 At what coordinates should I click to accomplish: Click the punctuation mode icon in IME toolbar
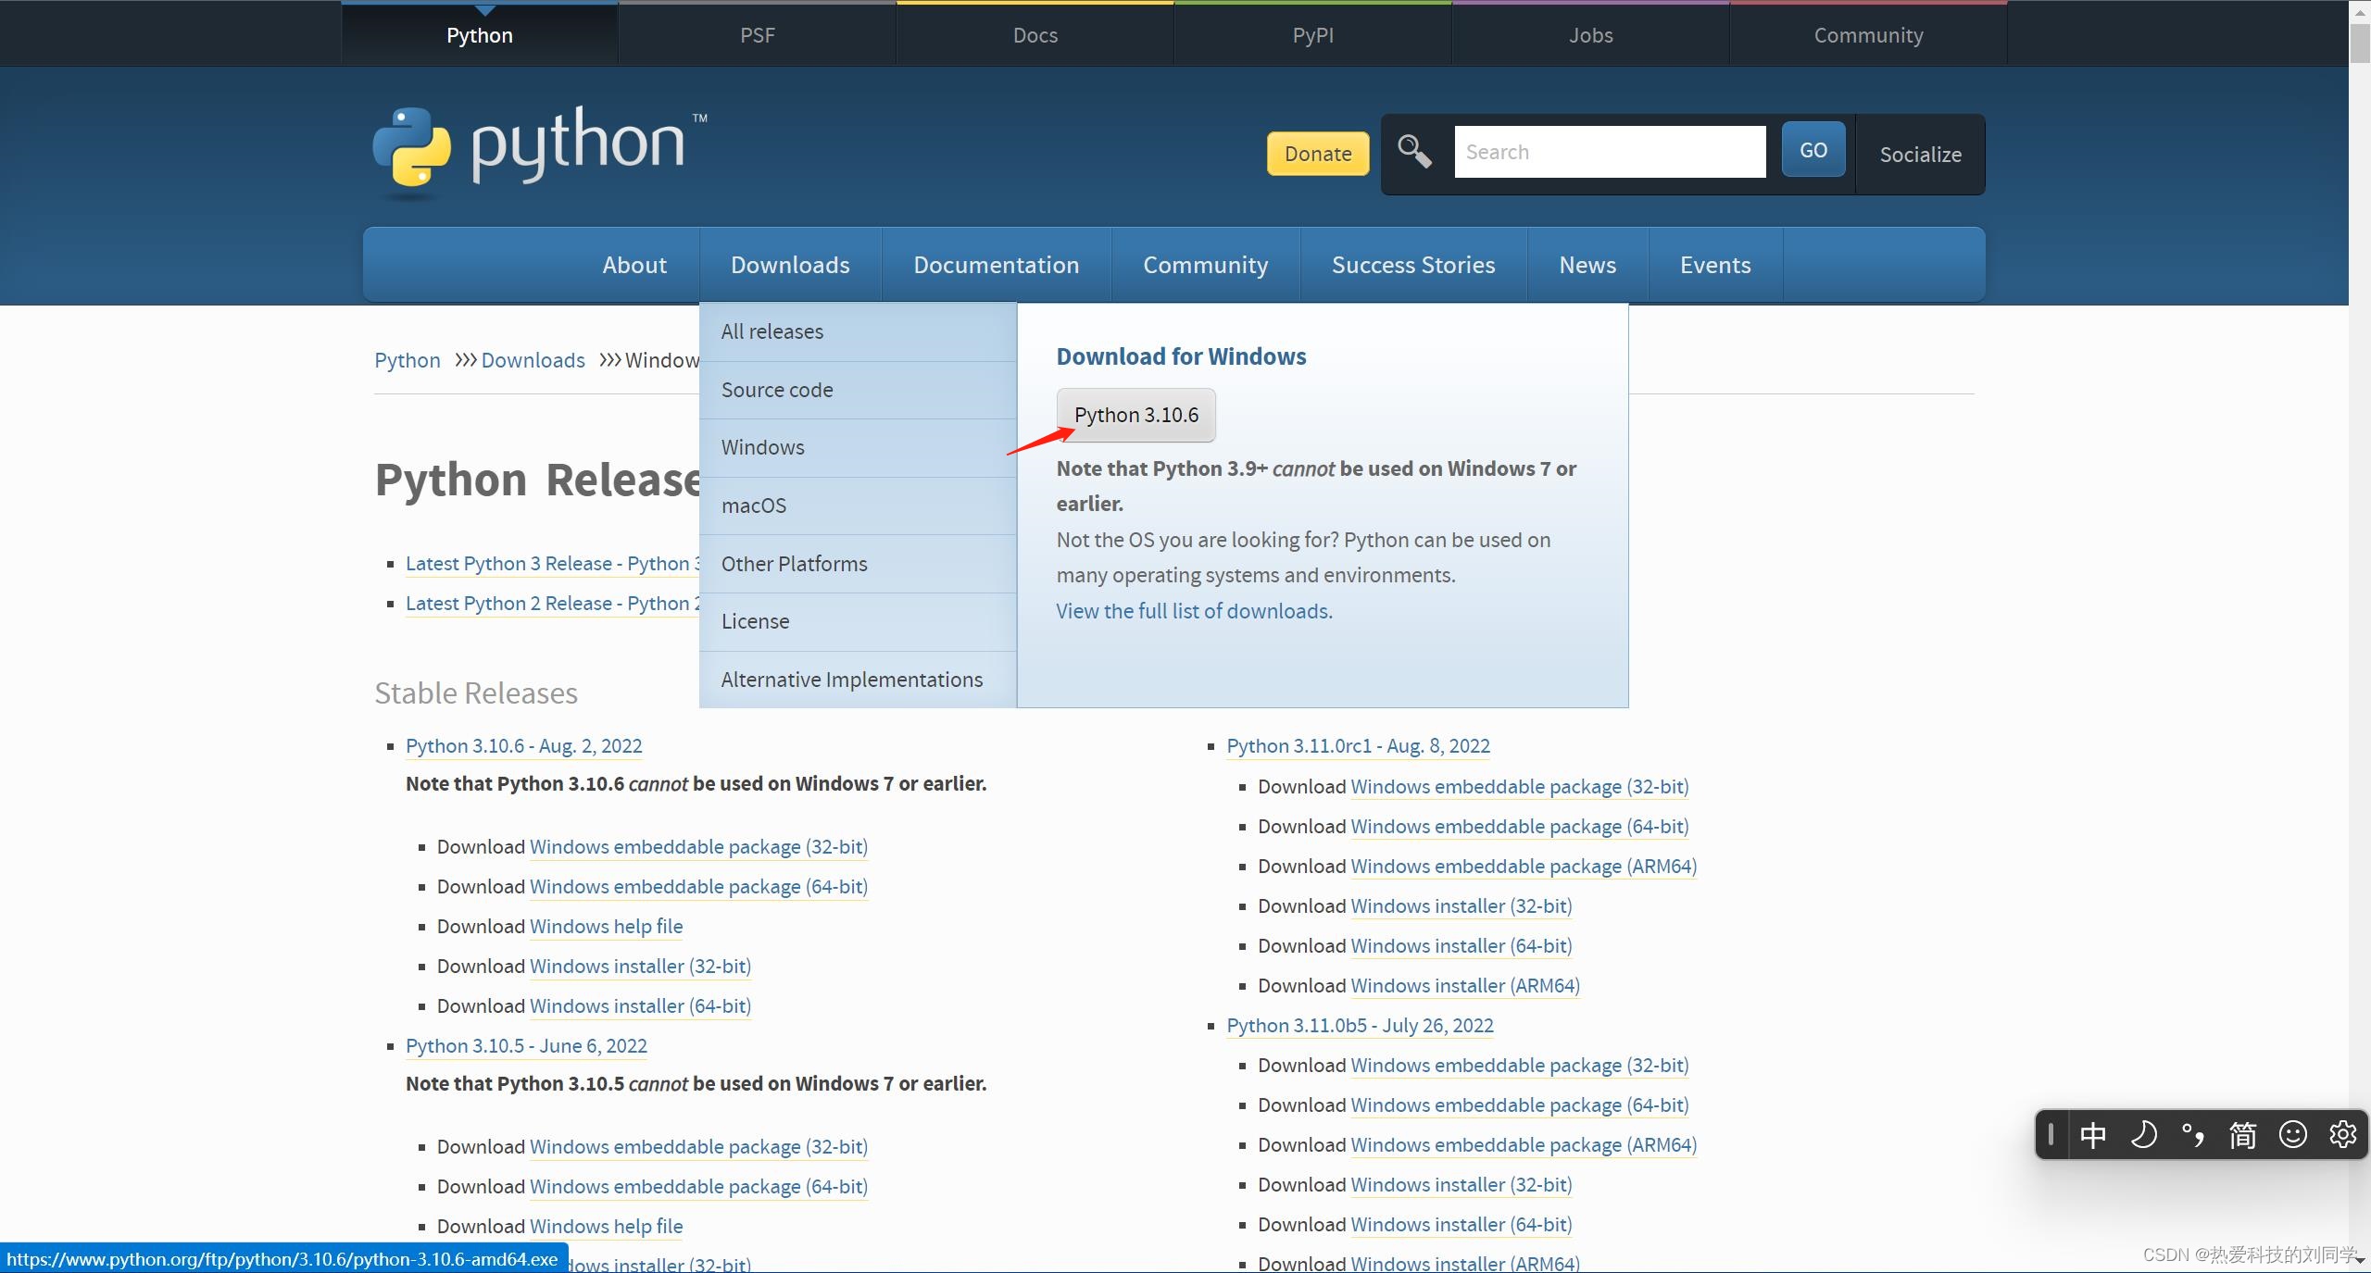(x=2193, y=1134)
